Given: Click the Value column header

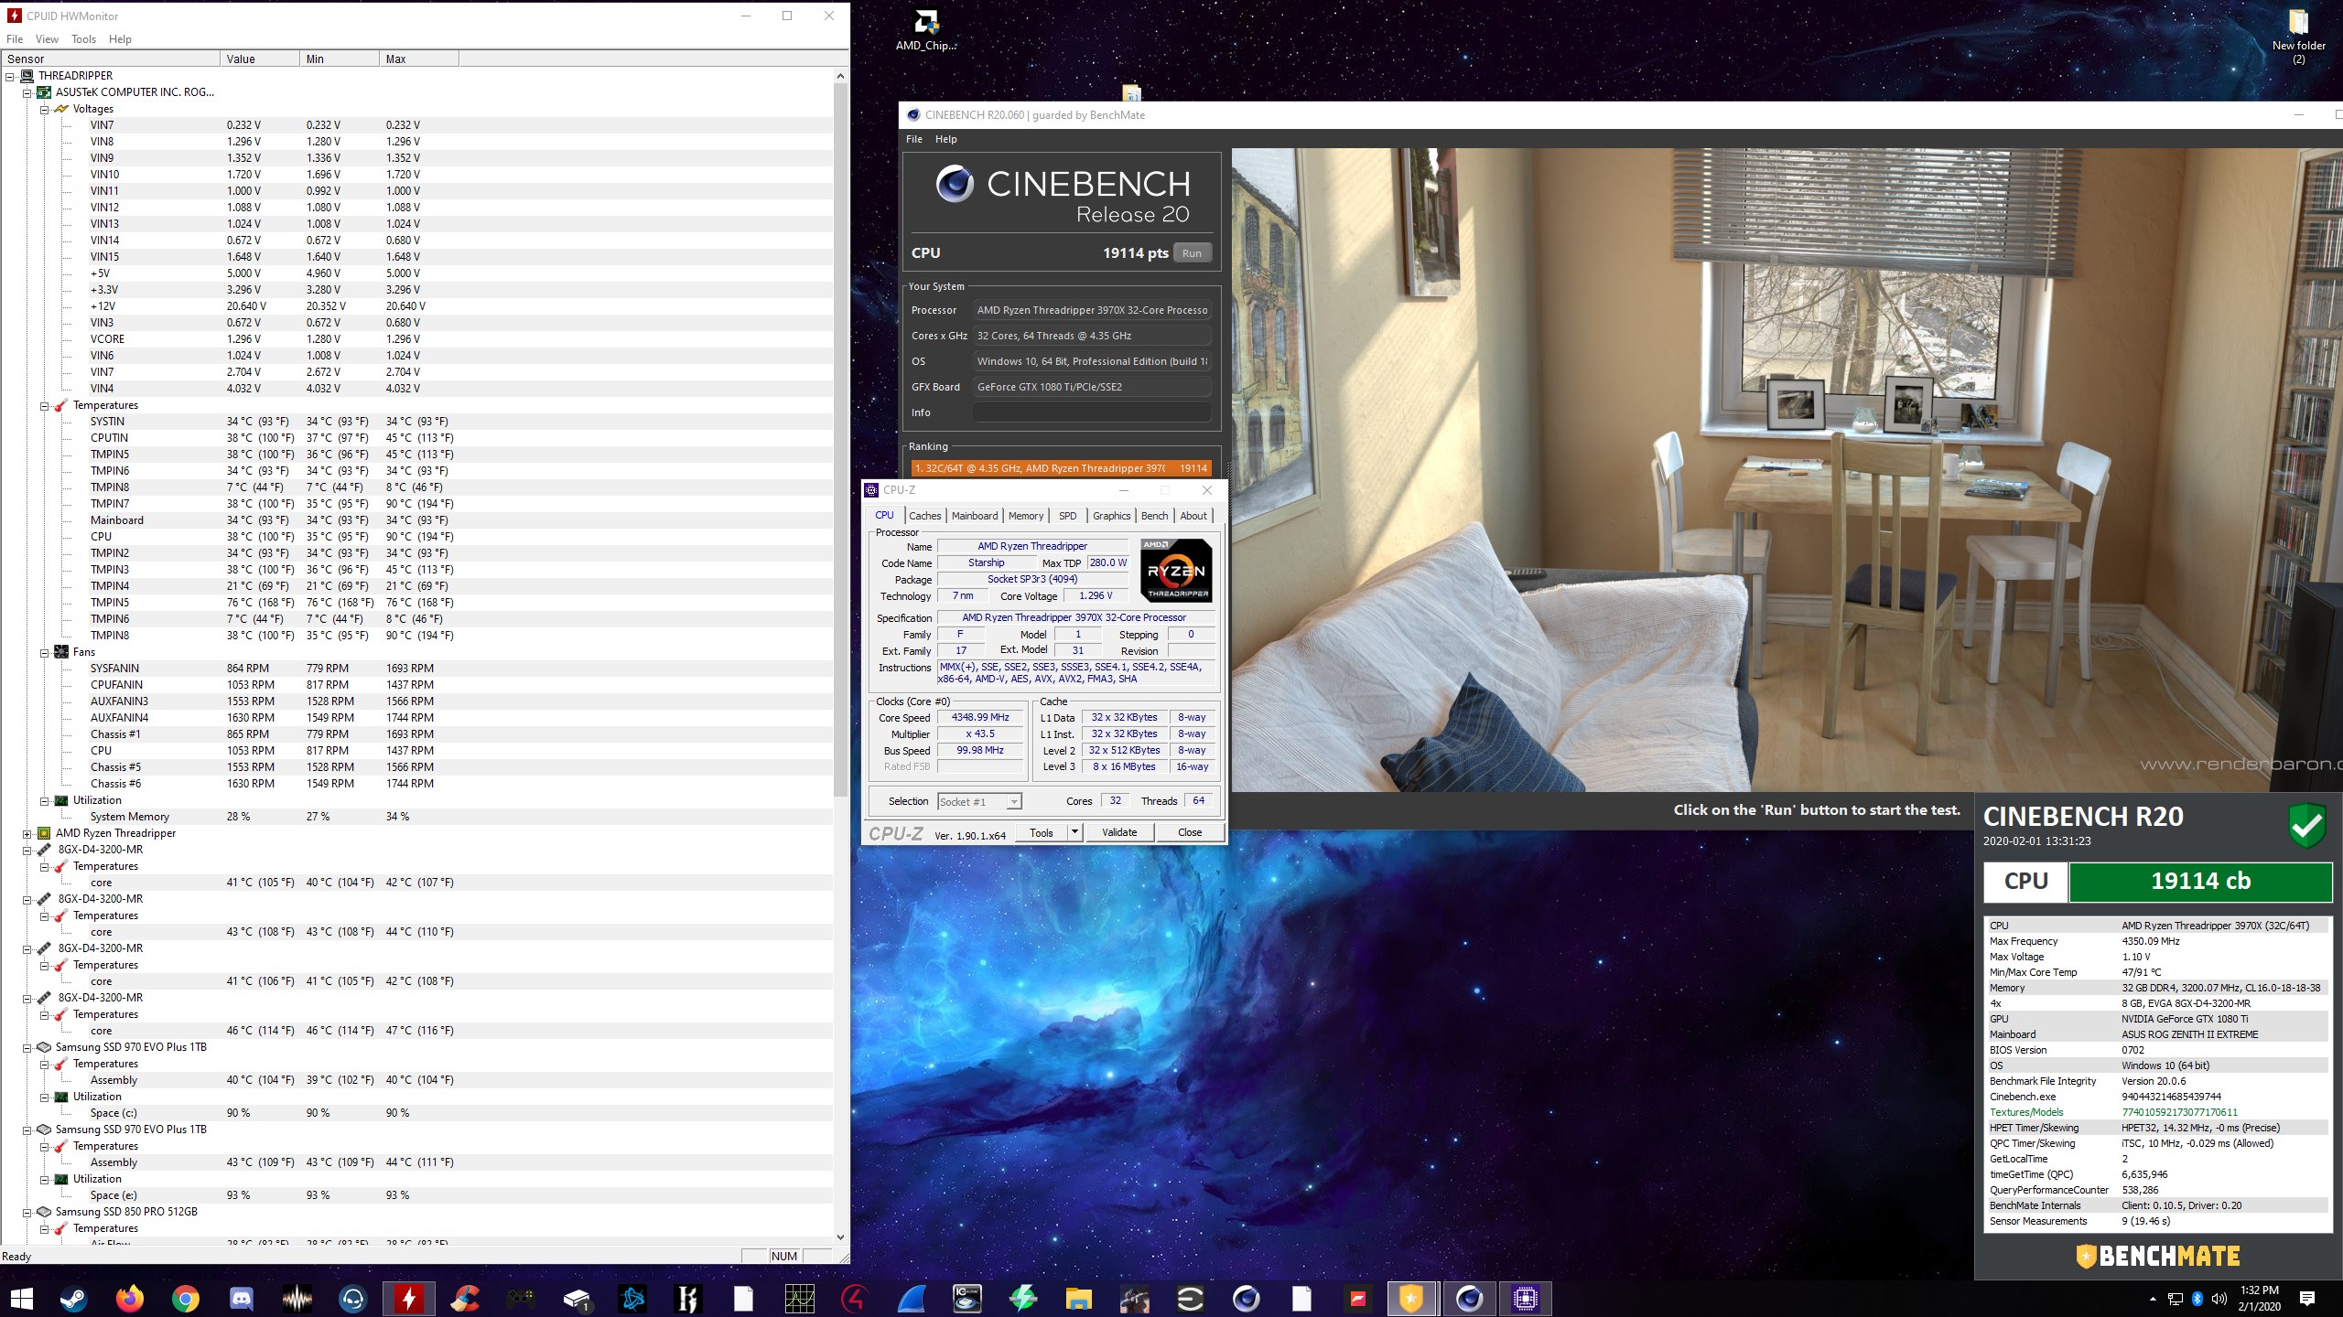Looking at the screenshot, I should click(x=260, y=59).
